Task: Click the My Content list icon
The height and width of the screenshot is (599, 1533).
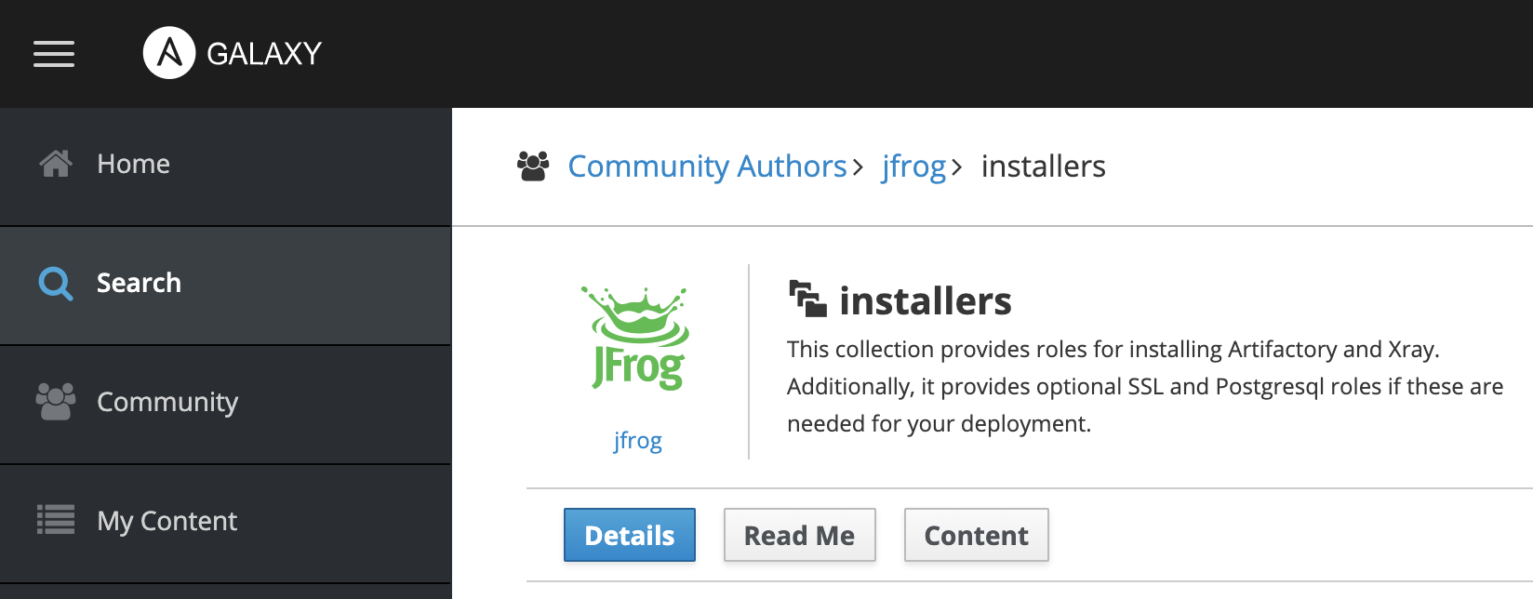Action: pos(56,521)
